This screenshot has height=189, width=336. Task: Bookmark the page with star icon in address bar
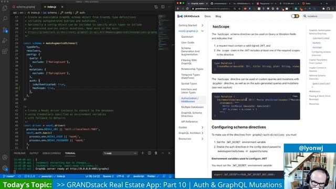pyautogui.click(x=239, y=9)
